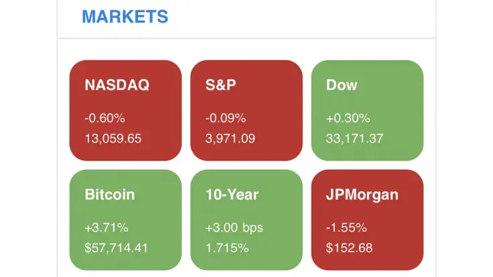Open the S&P market tile

pos(246,110)
